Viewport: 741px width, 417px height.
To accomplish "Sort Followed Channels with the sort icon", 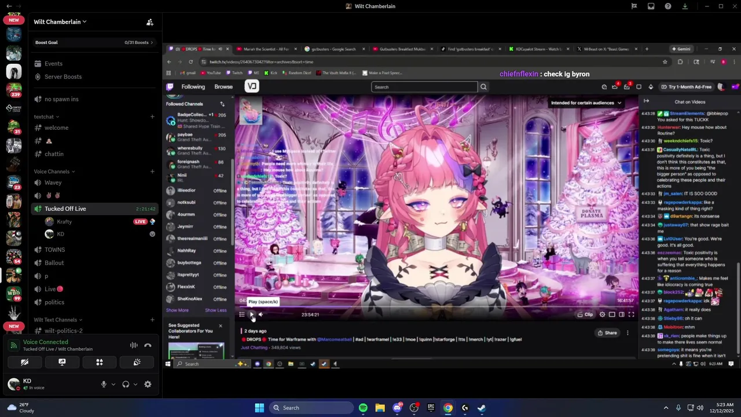I will (x=222, y=104).
